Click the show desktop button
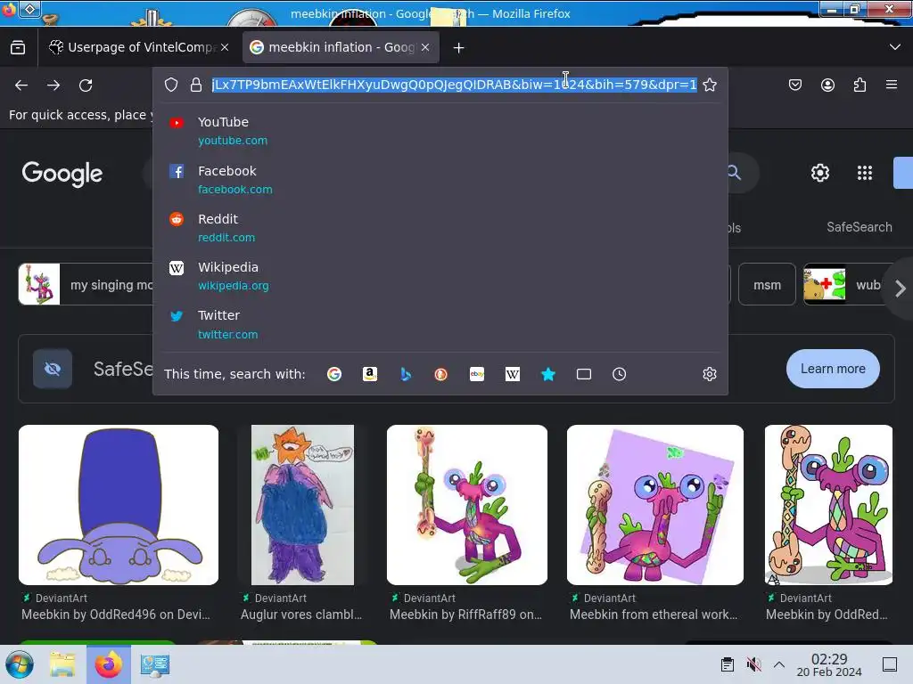913x684 pixels. (x=890, y=664)
